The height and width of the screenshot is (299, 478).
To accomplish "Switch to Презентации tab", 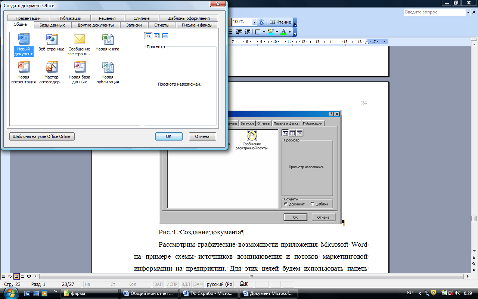I will click(28, 18).
